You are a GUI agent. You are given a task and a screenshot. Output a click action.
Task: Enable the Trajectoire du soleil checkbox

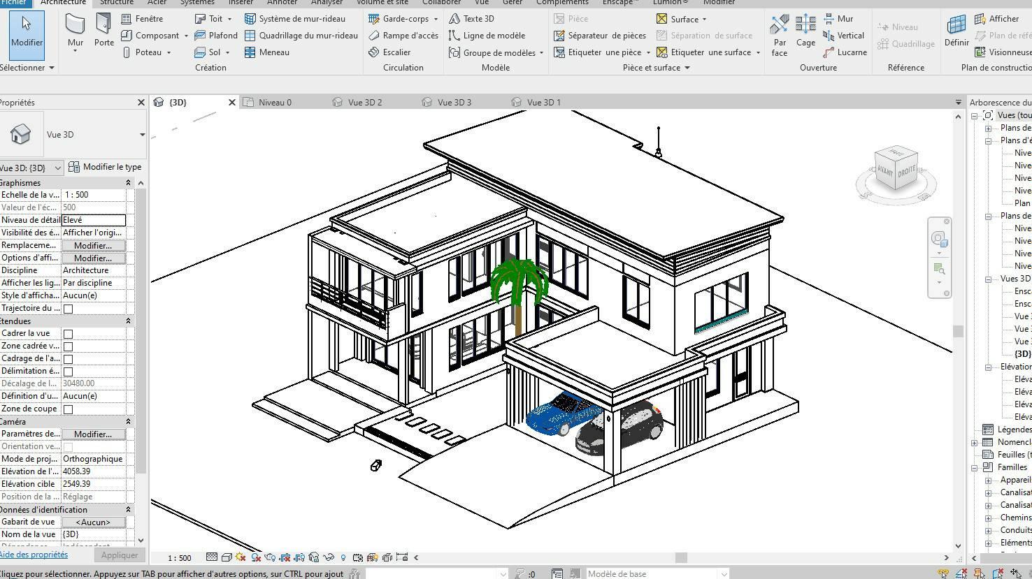click(x=68, y=309)
